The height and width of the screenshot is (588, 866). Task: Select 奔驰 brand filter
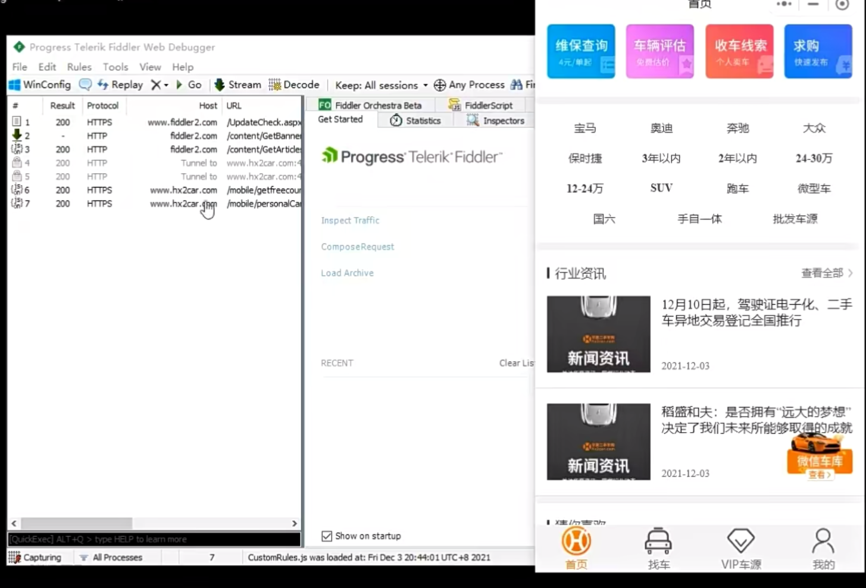pyautogui.click(x=737, y=128)
